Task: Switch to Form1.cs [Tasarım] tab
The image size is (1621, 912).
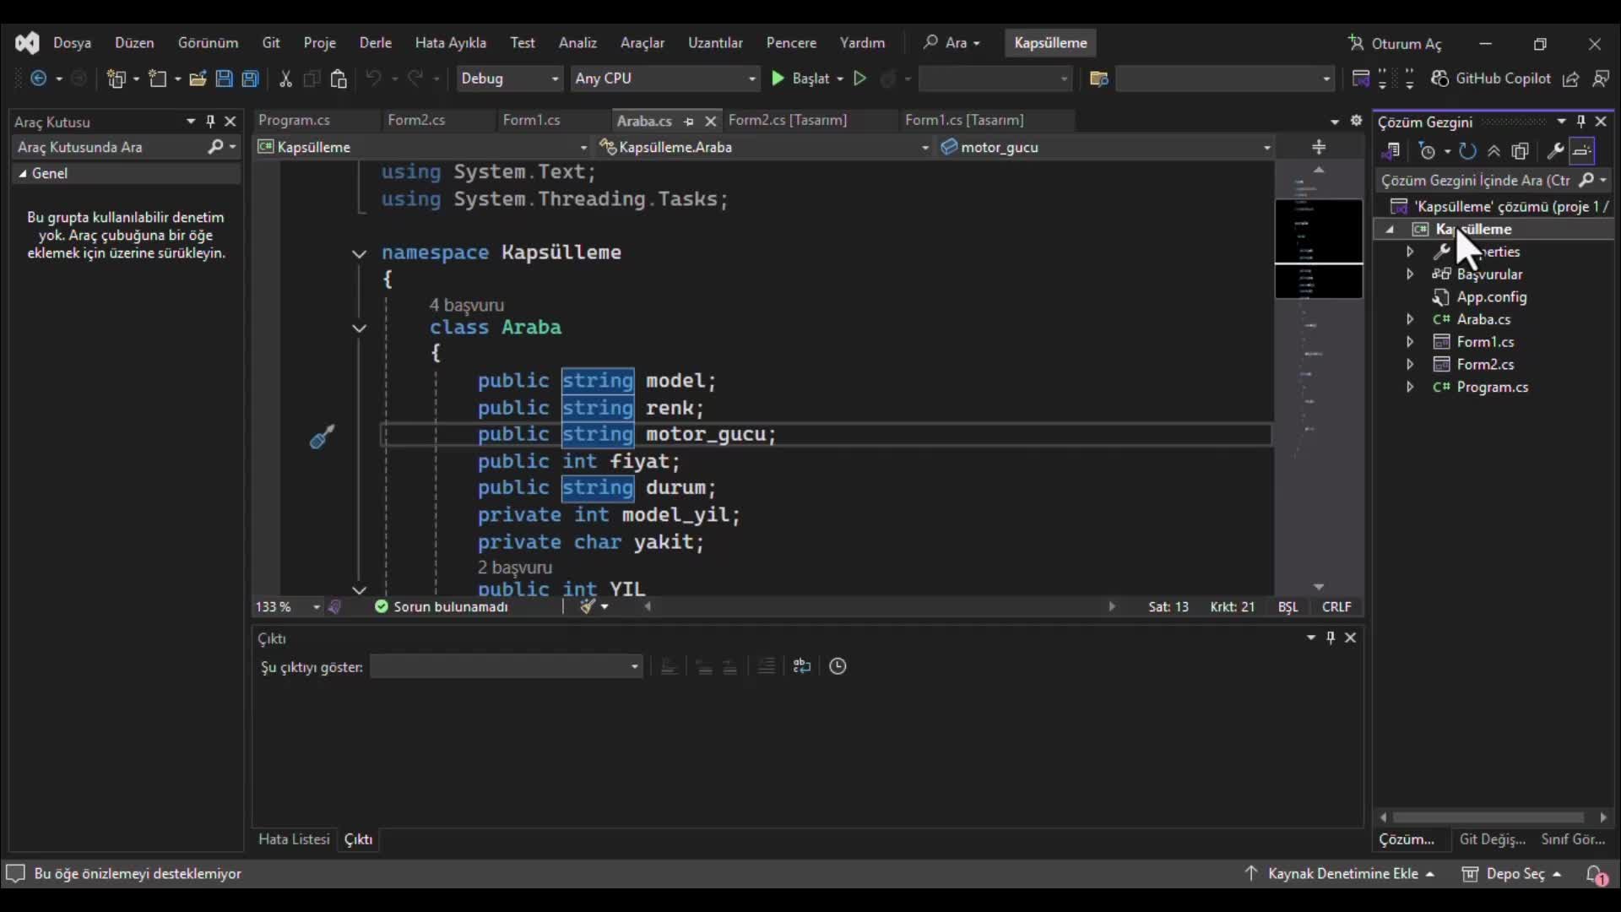Action: [964, 120]
